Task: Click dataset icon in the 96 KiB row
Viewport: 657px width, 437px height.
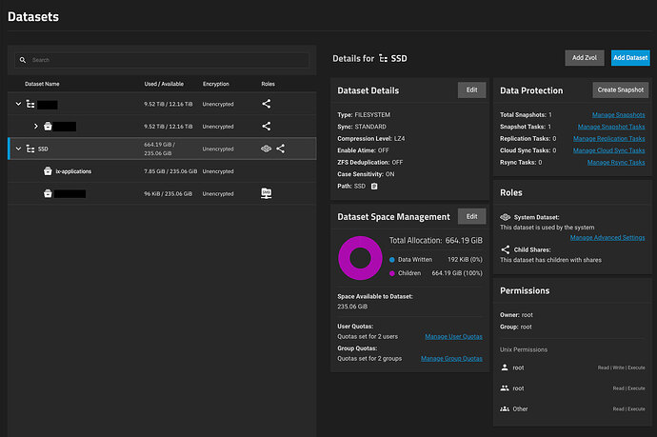Action: 48,193
